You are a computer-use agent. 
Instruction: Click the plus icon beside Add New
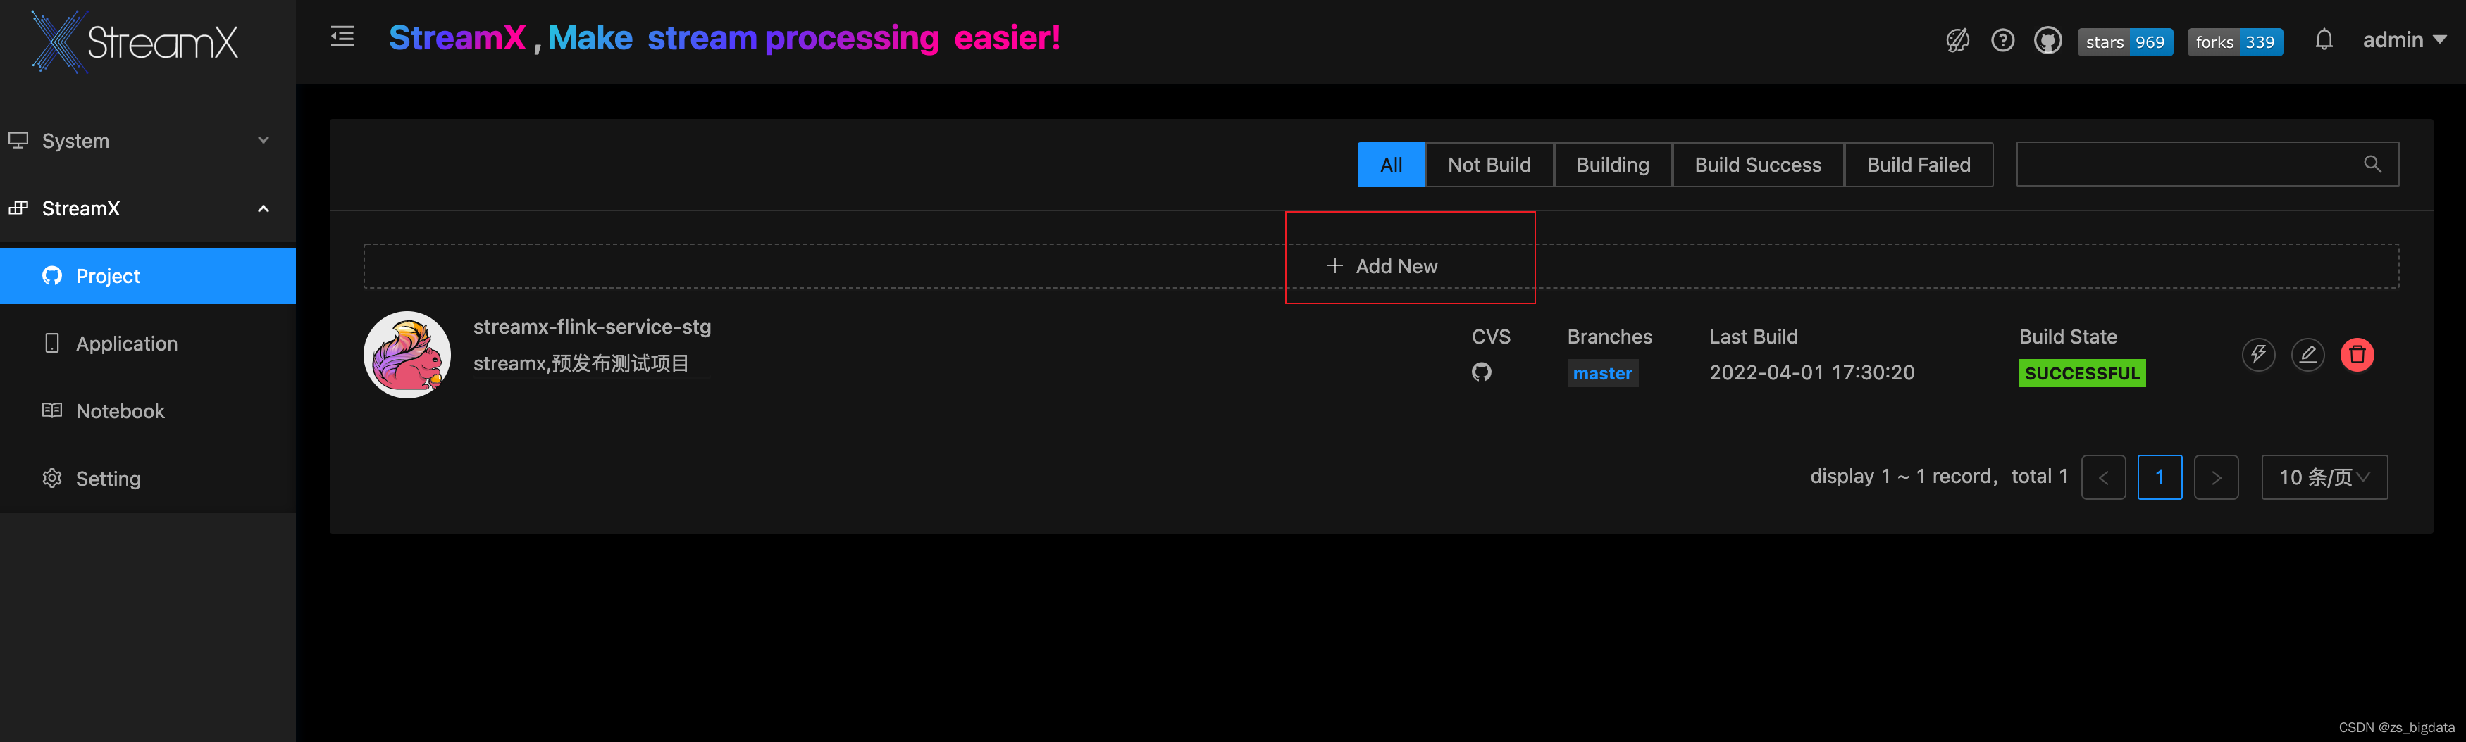(x=1334, y=265)
